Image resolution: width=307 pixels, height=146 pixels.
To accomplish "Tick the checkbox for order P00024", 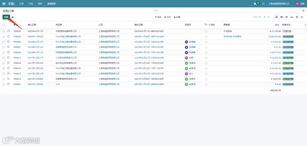I will 3,31.
